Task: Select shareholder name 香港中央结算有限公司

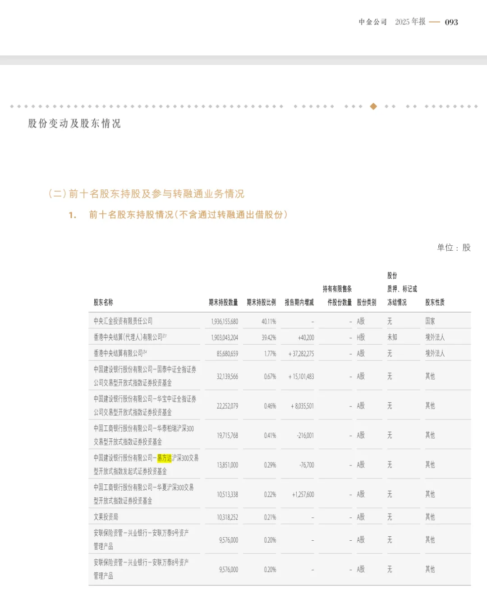Action: [x=118, y=353]
